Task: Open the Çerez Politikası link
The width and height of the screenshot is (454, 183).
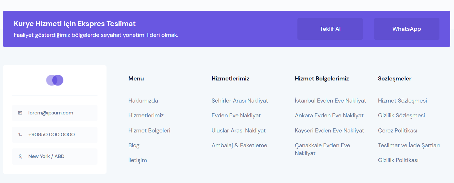Action: (x=398, y=130)
